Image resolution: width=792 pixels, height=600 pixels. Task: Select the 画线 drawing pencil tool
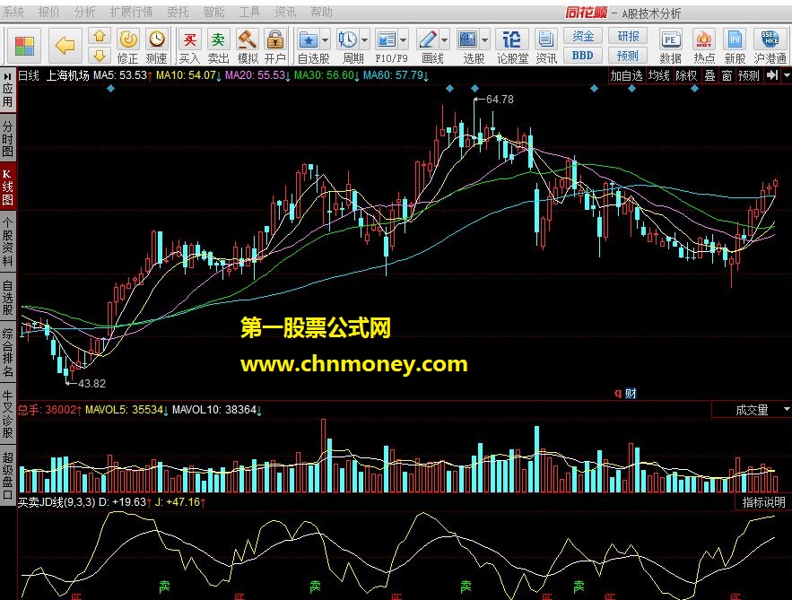[428, 39]
